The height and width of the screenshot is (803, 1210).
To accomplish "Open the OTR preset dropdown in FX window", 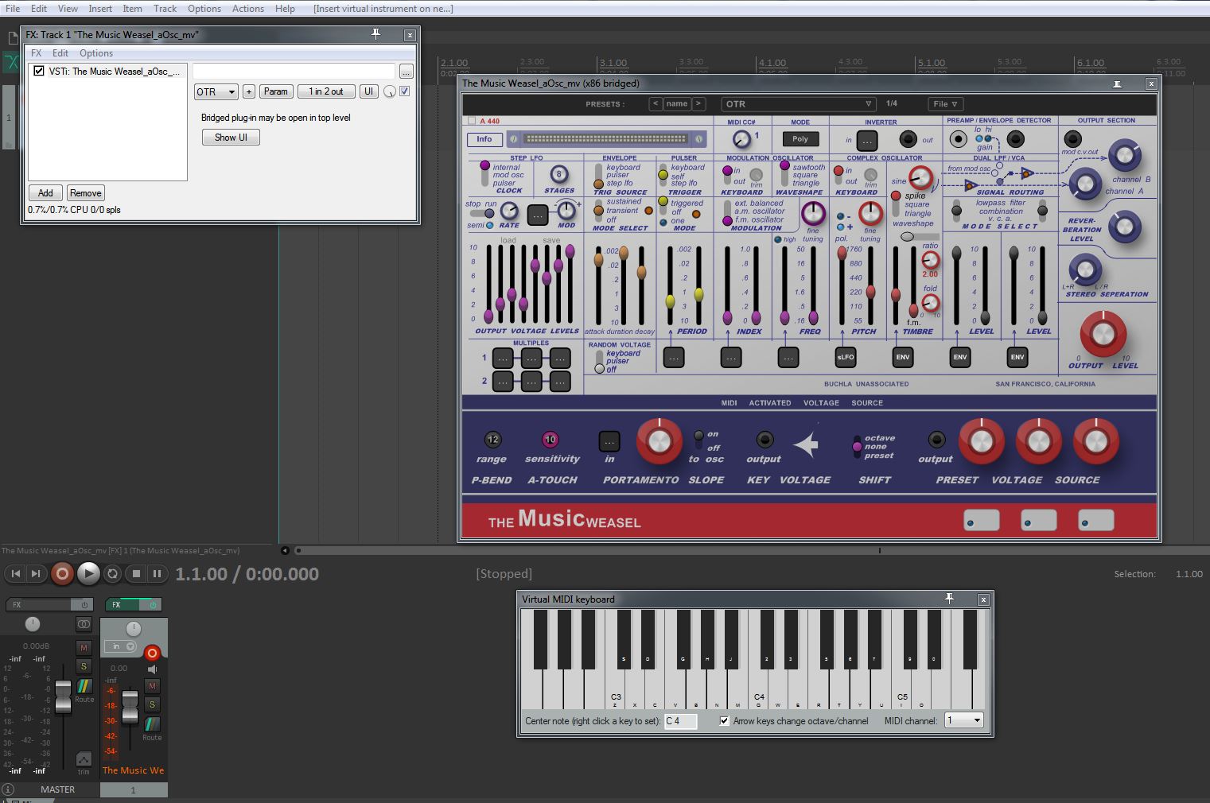I will pos(216,91).
